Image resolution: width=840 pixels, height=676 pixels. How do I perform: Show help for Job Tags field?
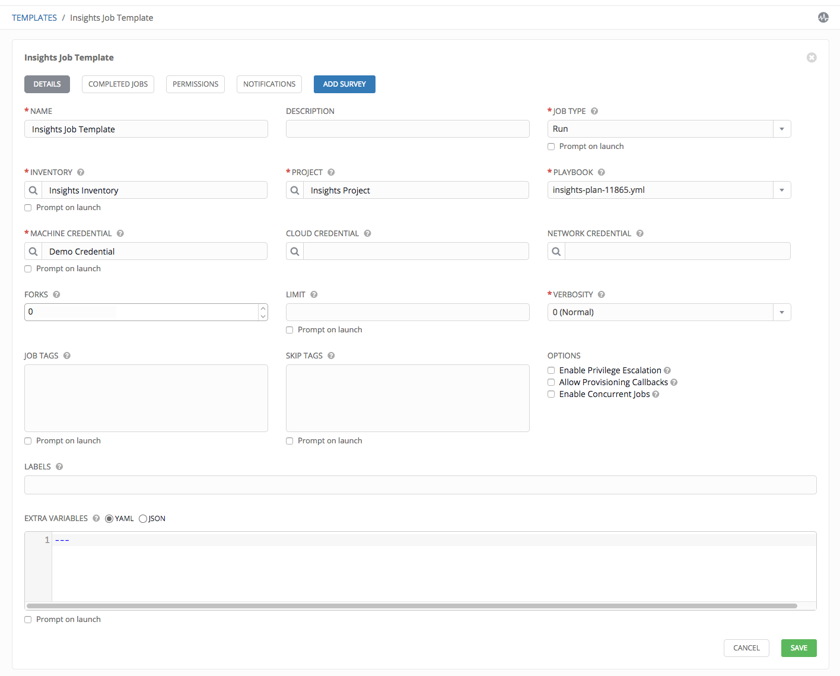tap(67, 356)
